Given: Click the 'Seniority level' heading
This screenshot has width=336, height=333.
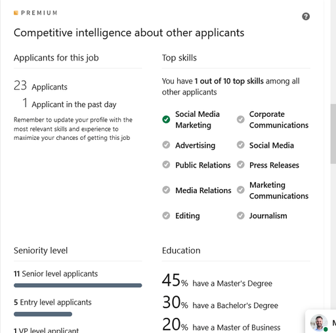Looking at the screenshot, I should point(41,251).
